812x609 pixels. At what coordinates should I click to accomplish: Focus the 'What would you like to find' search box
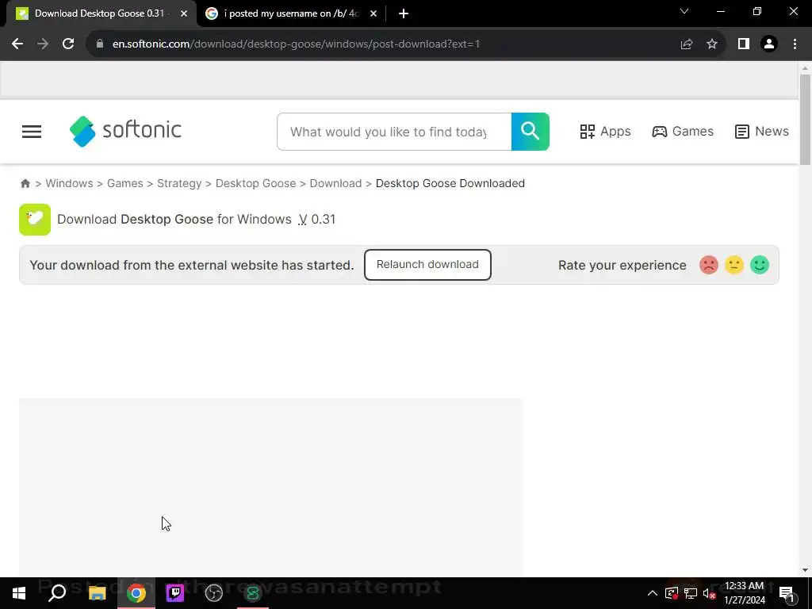394,132
